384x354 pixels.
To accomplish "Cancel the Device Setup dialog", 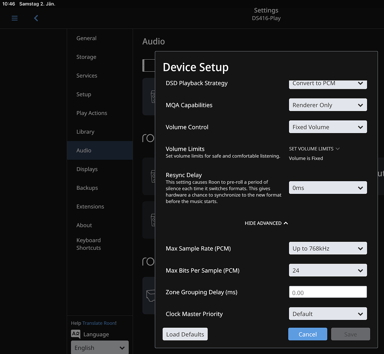I will (307, 334).
